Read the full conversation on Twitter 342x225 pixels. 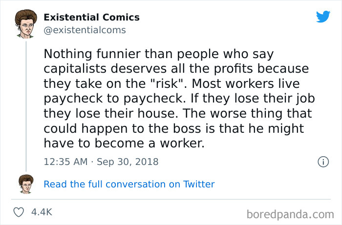pyautogui.click(x=129, y=184)
